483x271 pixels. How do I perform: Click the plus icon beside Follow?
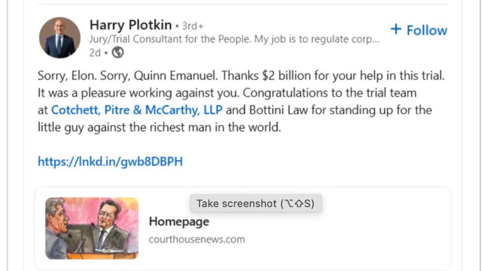(396, 29)
